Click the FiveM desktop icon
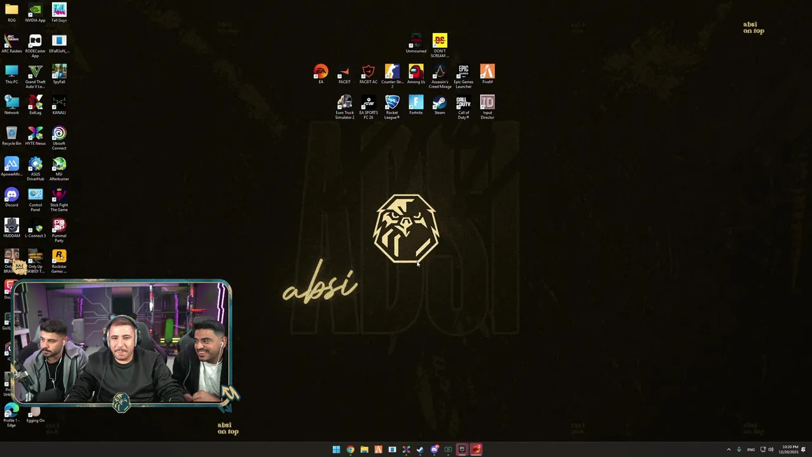 [x=487, y=74]
